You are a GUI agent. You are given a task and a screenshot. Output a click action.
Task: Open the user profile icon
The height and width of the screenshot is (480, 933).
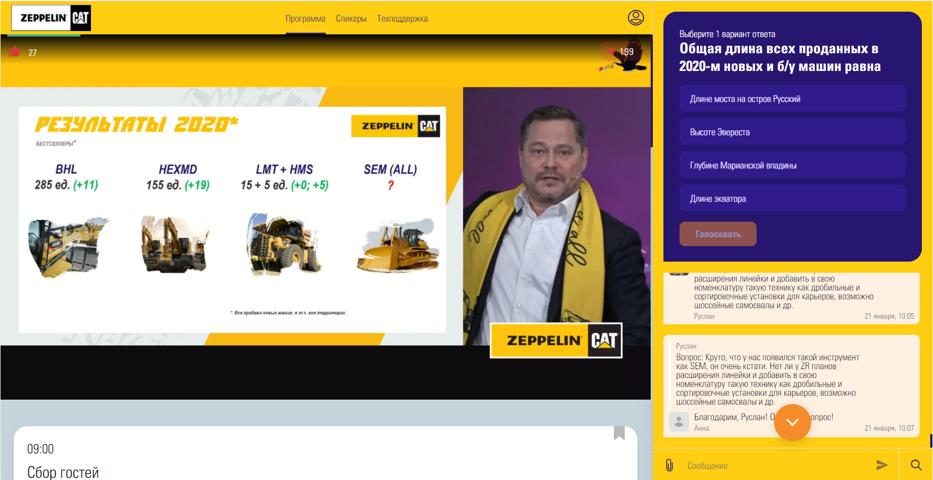point(636,18)
